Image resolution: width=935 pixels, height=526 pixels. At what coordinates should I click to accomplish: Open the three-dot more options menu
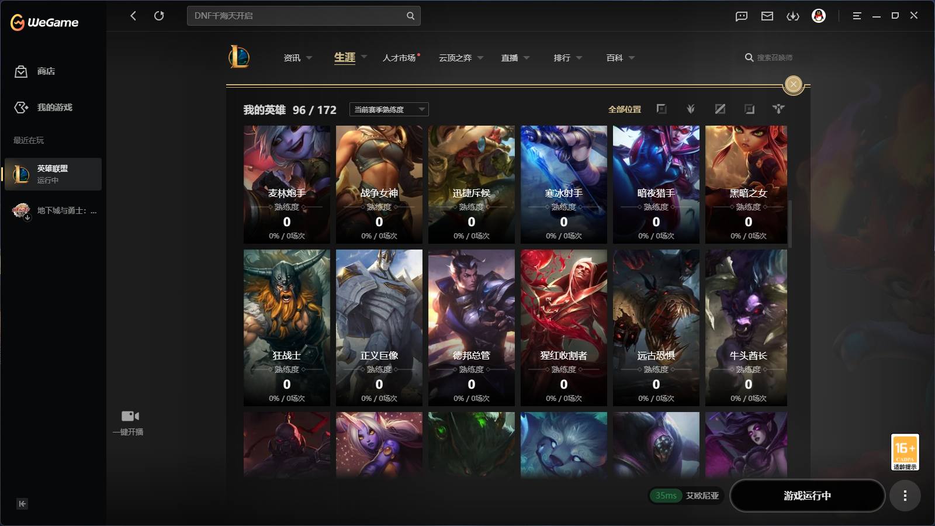click(905, 496)
